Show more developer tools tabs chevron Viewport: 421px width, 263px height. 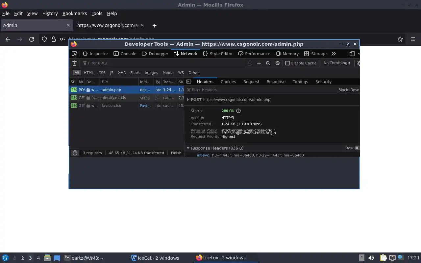(334, 54)
